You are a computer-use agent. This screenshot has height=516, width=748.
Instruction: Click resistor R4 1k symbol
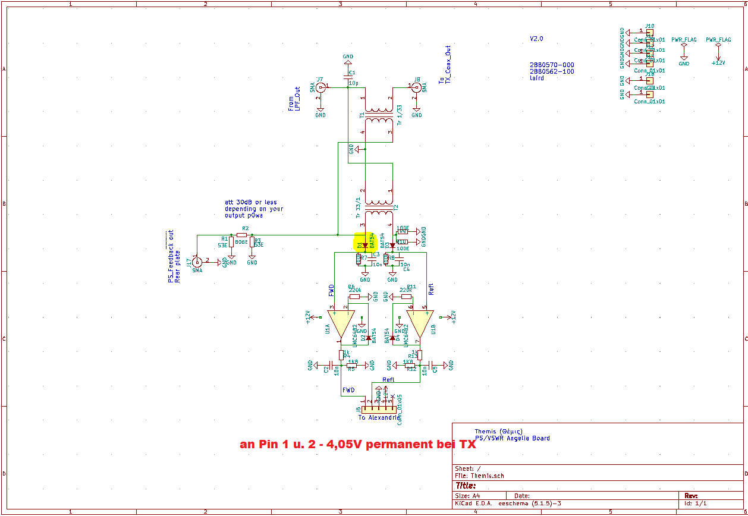341,355
